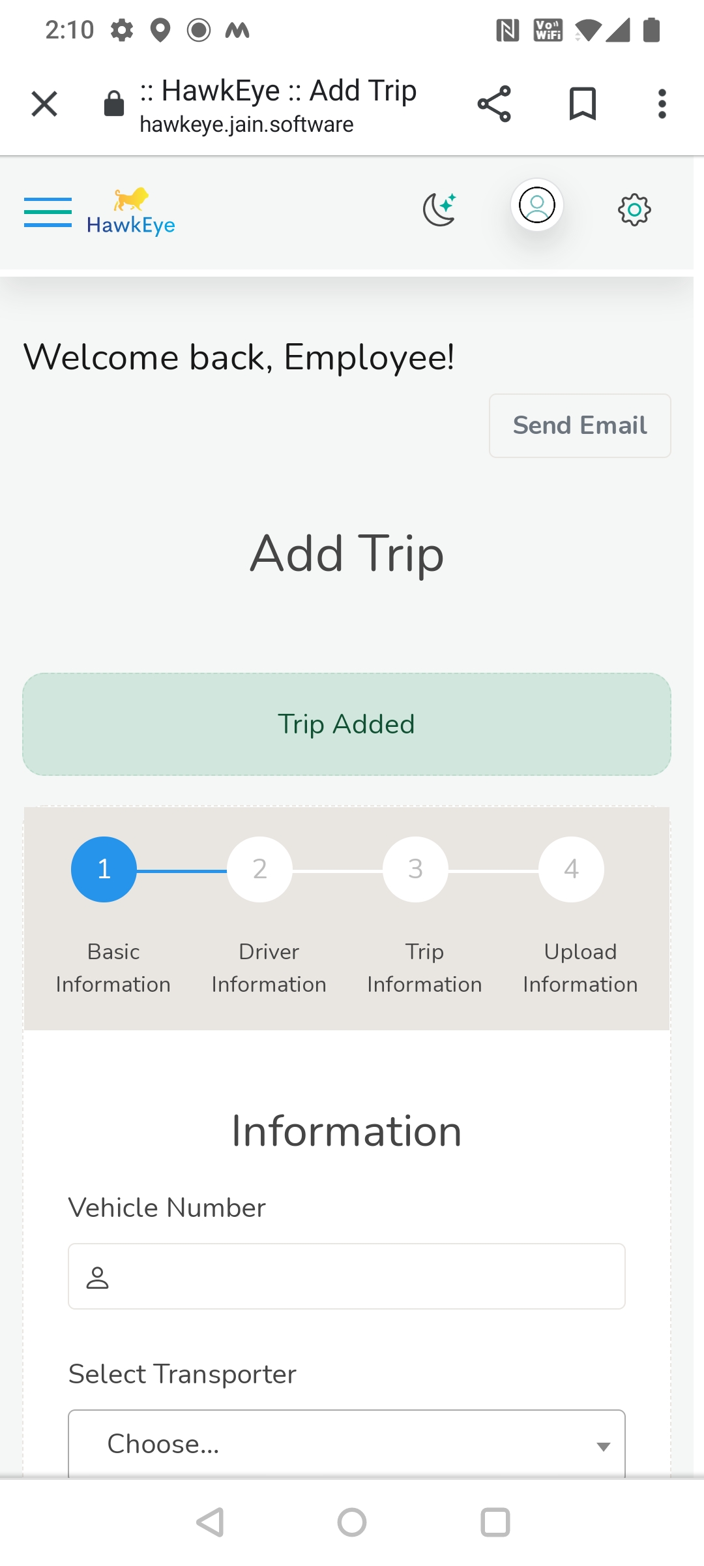Toggle dark mode moon icon

[440, 209]
